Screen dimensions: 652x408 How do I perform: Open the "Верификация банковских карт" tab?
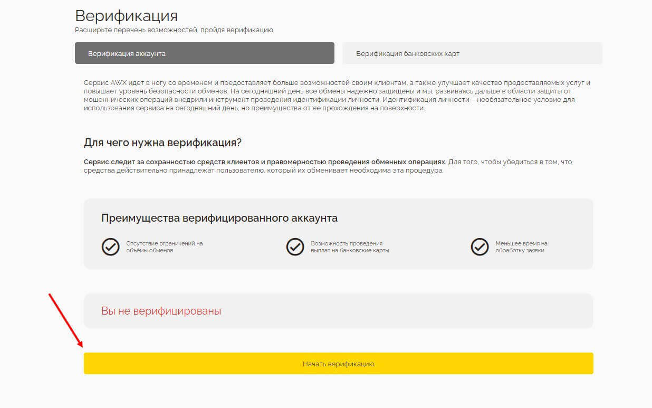tap(472, 53)
